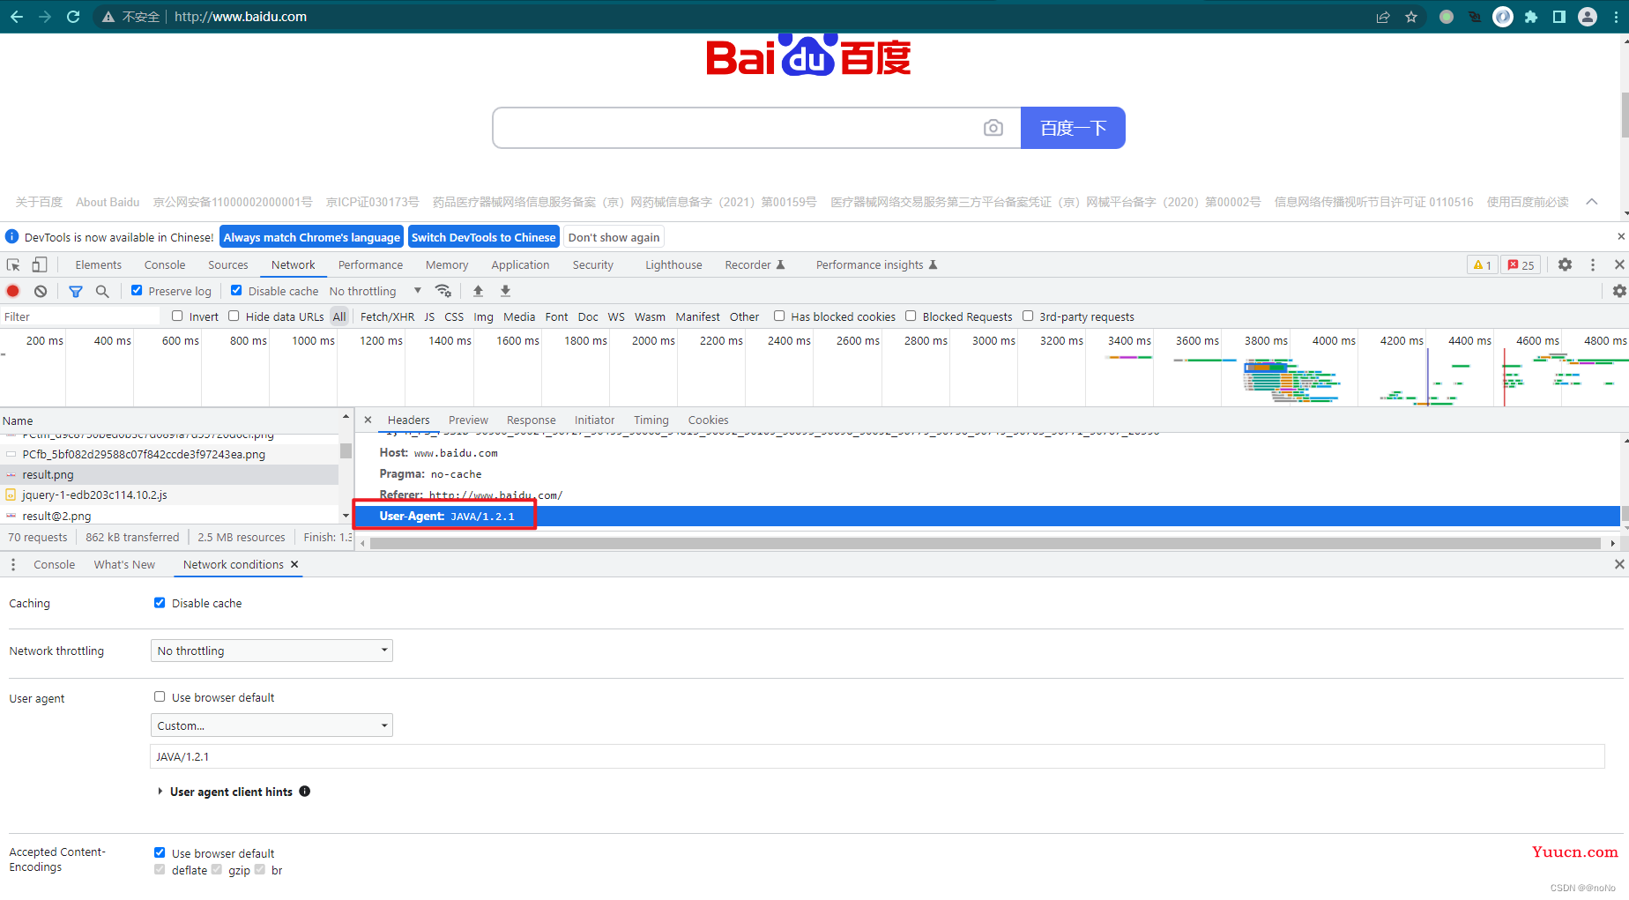This screenshot has width=1629, height=900.
Task: Activate the inspect element picker icon
Action: click(x=13, y=264)
